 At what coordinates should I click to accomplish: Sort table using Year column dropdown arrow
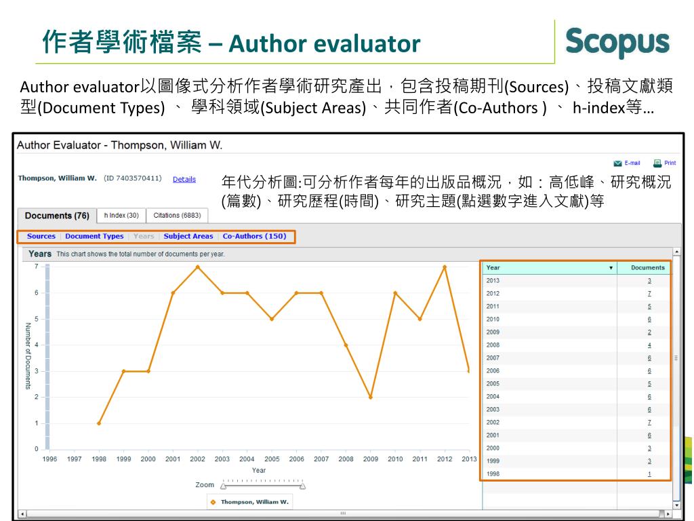coord(611,268)
